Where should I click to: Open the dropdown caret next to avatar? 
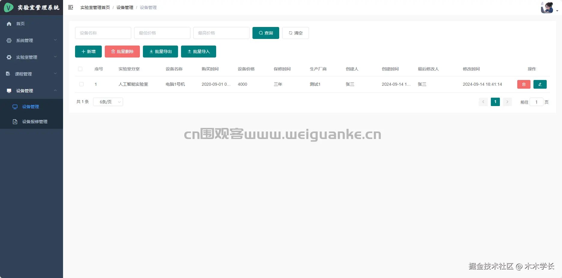(x=557, y=11)
